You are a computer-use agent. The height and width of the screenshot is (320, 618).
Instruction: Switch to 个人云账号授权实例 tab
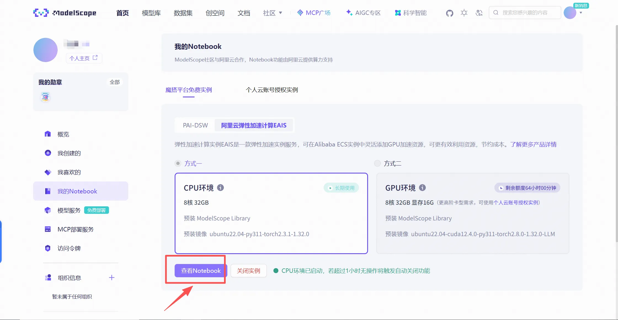click(x=272, y=90)
